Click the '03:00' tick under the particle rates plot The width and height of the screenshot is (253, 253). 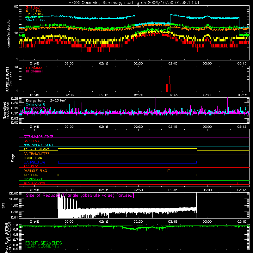pos(208,95)
